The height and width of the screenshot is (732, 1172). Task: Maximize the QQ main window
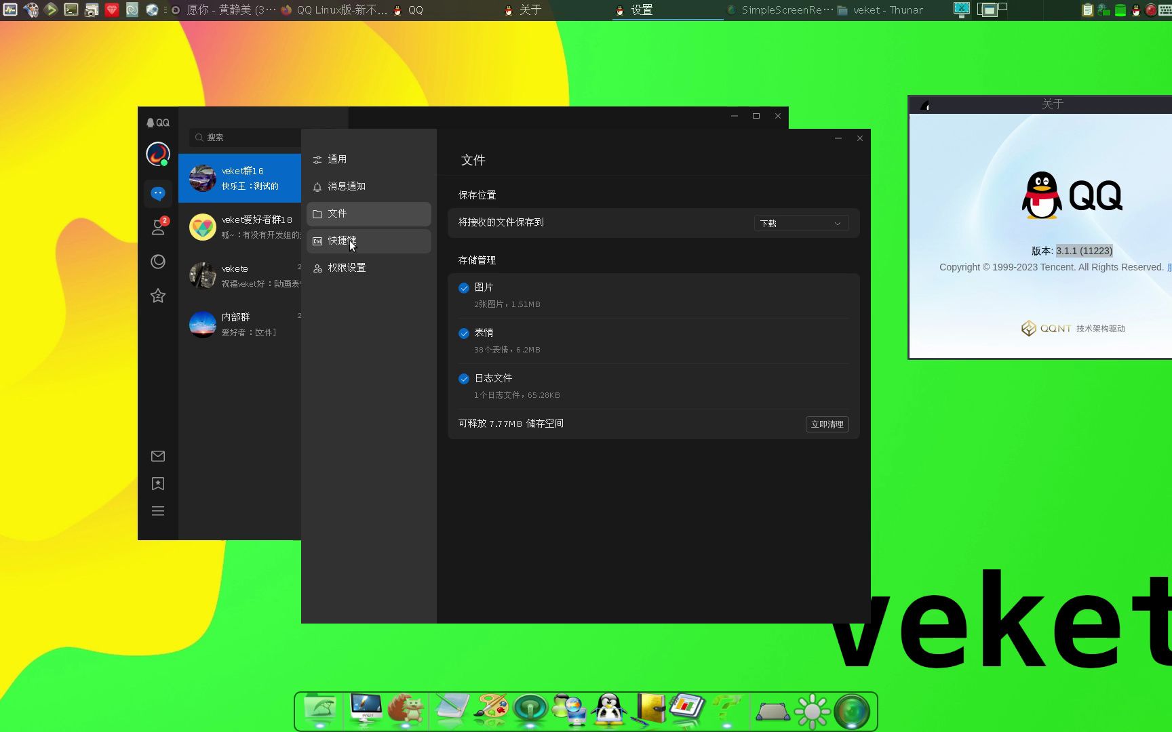pos(756,116)
